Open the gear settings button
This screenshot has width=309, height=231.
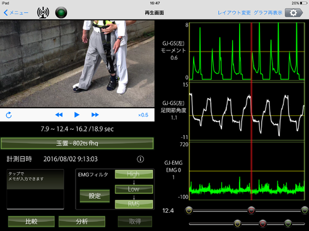click(x=294, y=13)
